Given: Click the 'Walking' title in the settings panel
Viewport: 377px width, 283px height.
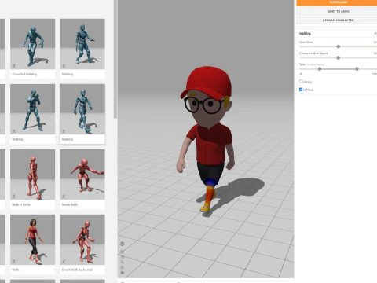Looking at the screenshot, I should coord(305,34).
